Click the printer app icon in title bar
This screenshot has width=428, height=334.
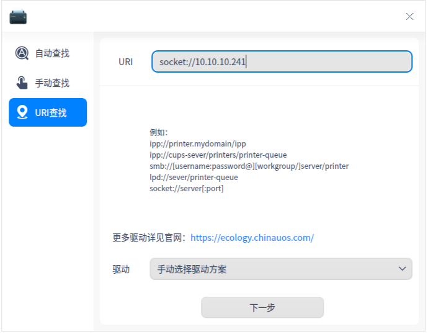18,17
